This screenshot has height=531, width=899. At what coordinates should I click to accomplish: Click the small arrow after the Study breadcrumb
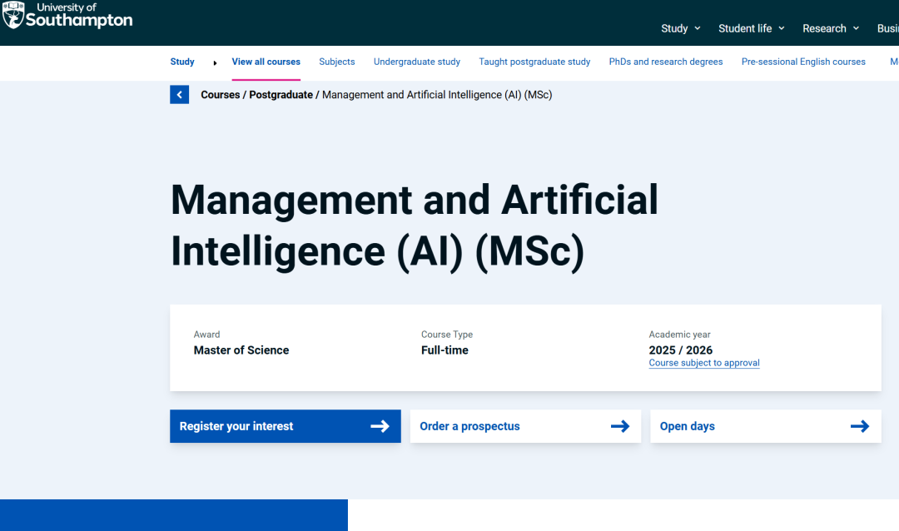pyautogui.click(x=215, y=62)
